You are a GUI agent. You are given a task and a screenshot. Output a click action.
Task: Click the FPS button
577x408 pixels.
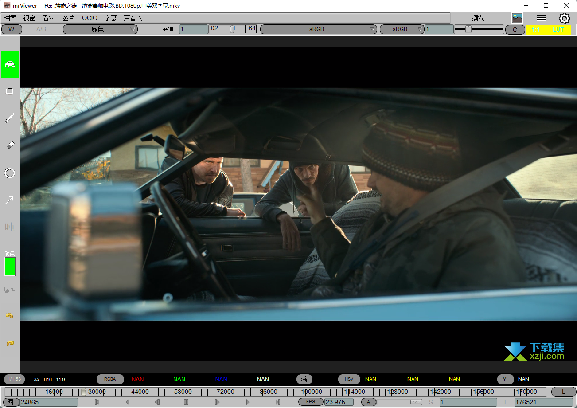point(311,402)
